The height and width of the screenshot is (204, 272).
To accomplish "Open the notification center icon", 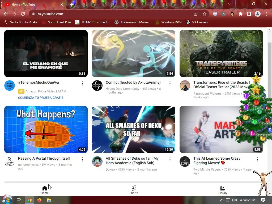I will tap(263, 200).
